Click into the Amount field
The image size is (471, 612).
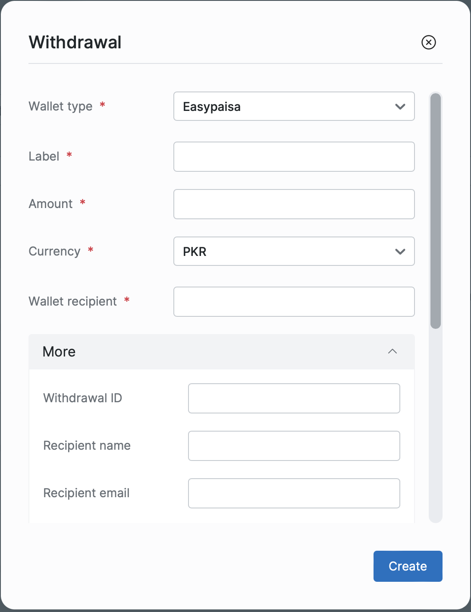pos(294,204)
